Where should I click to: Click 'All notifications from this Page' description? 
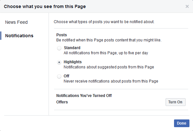(106, 53)
